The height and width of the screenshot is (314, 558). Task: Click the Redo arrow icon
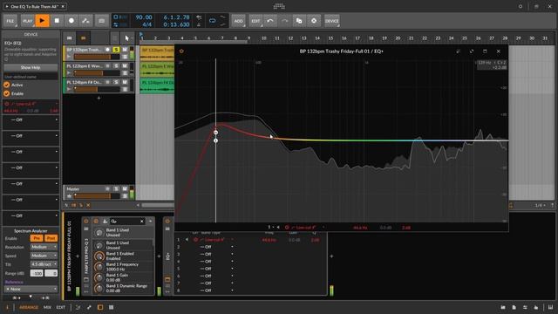tap(285, 21)
